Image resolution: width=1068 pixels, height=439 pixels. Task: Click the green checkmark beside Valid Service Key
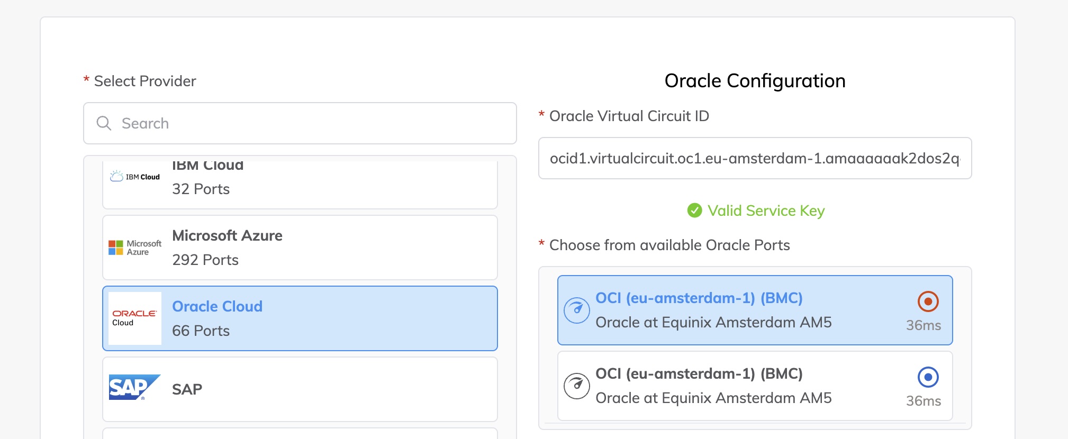694,211
